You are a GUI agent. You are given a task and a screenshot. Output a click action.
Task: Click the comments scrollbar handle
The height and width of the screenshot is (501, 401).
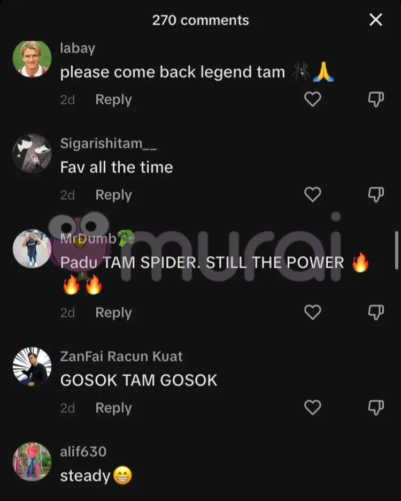(397, 250)
